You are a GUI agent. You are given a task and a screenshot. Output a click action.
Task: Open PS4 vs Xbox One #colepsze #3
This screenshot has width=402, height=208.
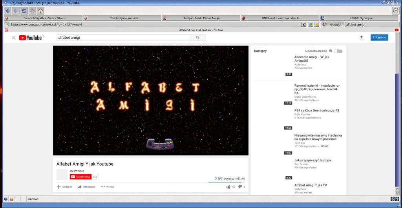(x=317, y=110)
